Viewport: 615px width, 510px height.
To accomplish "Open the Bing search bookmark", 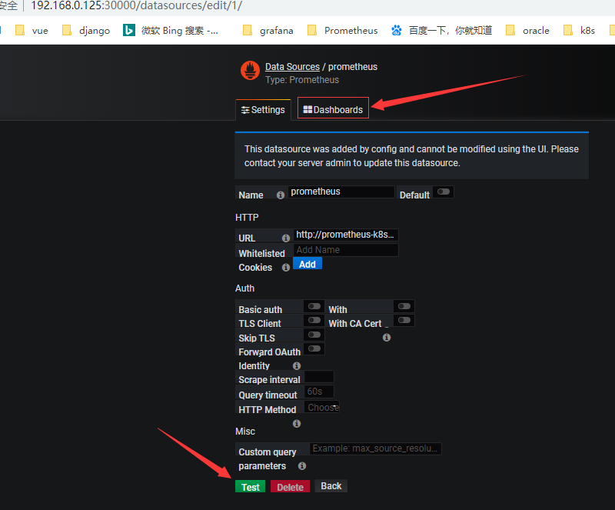I will click(171, 31).
